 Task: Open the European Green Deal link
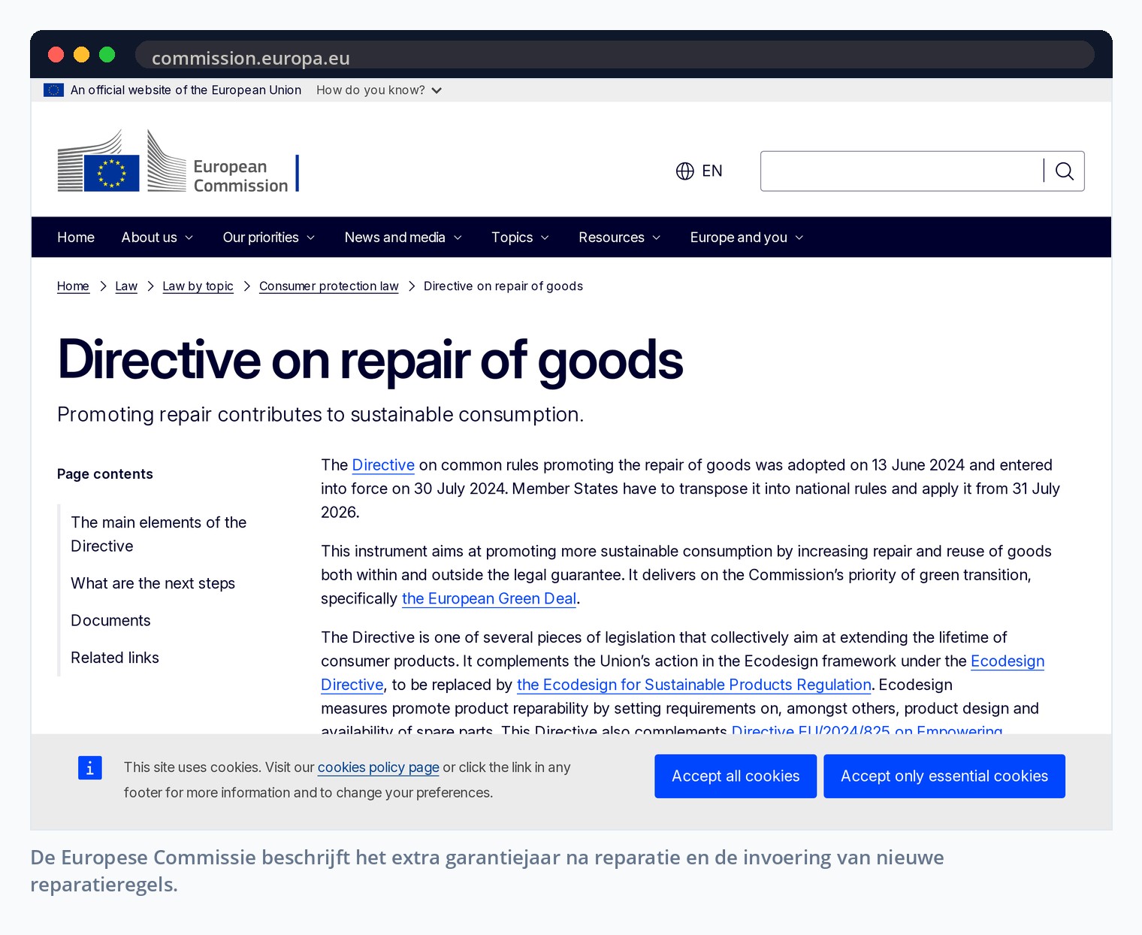tap(489, 599)
